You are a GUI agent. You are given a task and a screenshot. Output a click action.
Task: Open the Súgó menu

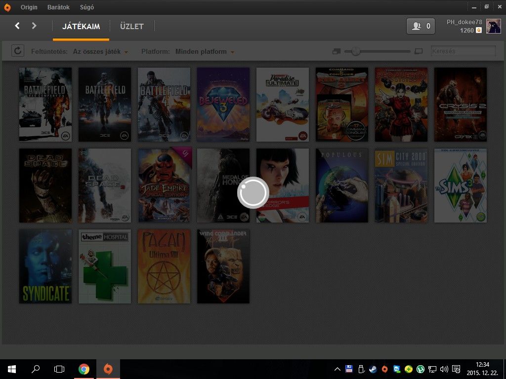pyautogui.click(x=87, y=7)
